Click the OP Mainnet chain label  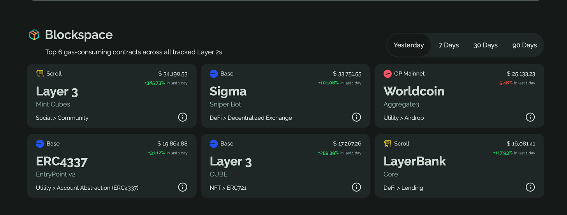(409, 73)
